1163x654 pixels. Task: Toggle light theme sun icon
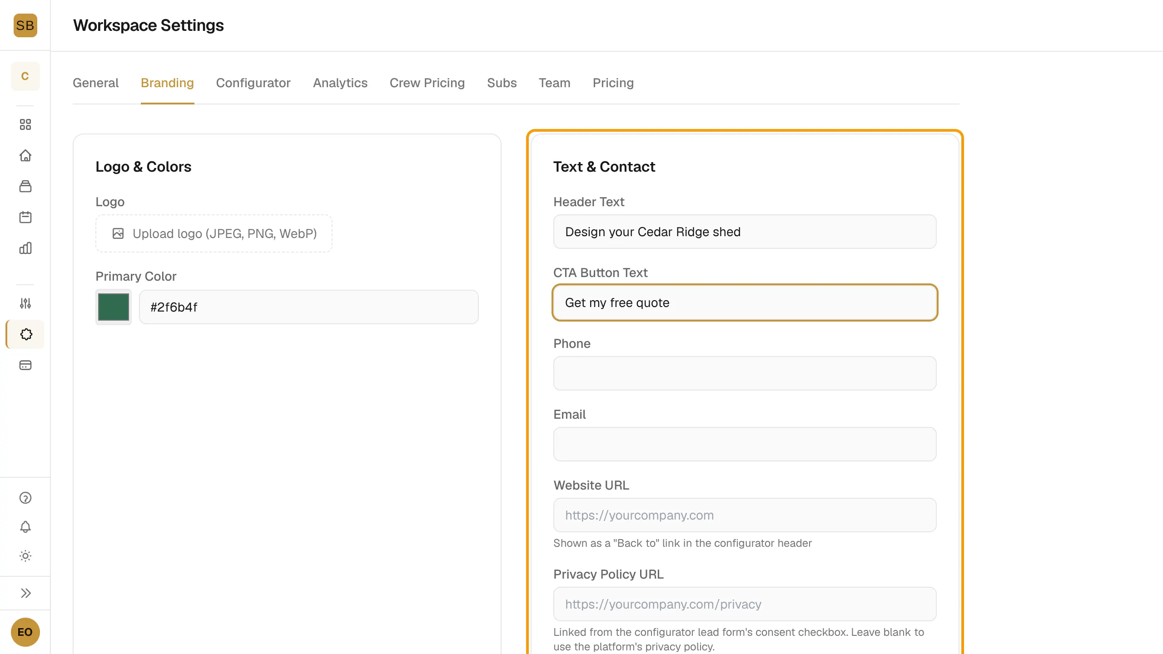25,556
